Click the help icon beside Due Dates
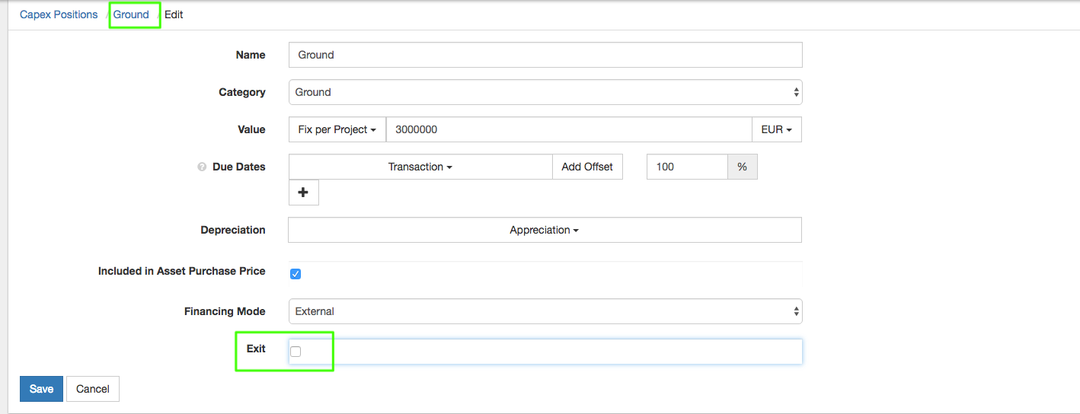Image resolution: width=1080 pixels, height=414 pixels. tap(202, 167)
